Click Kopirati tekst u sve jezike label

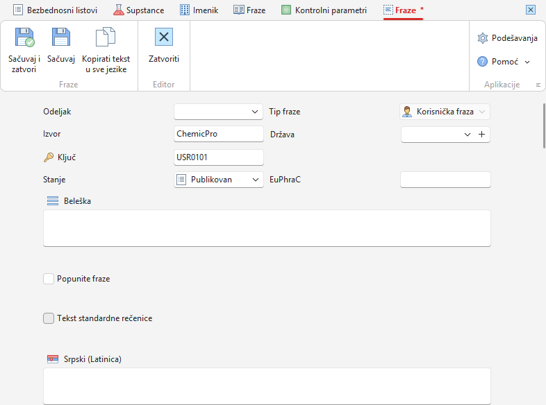tap(106, 64)
